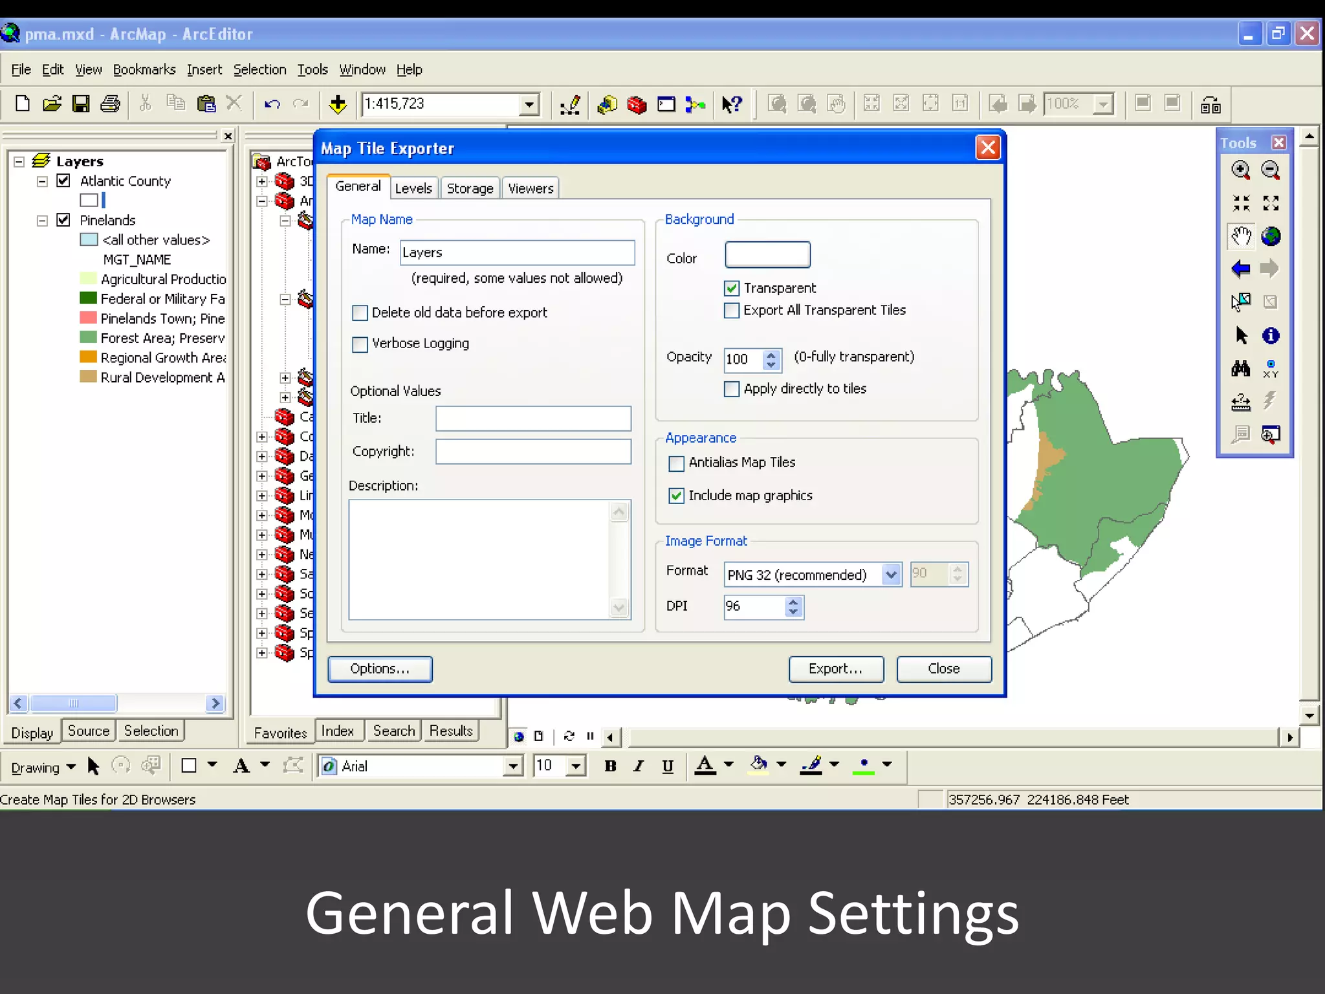Open the Drawing menu dropdown
The height and width of the screenshot is (994, 1325).
coord(43,768)
